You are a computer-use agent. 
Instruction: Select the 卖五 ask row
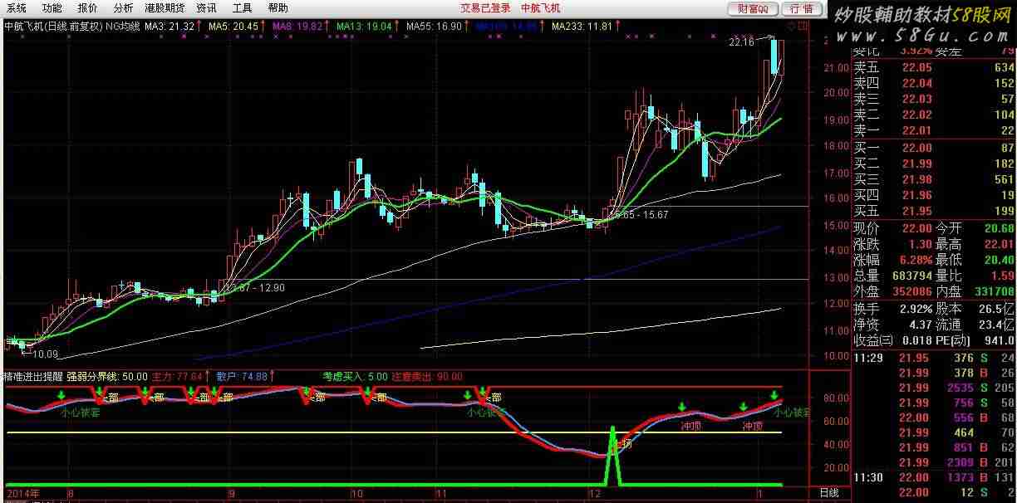tap(934, 67)
